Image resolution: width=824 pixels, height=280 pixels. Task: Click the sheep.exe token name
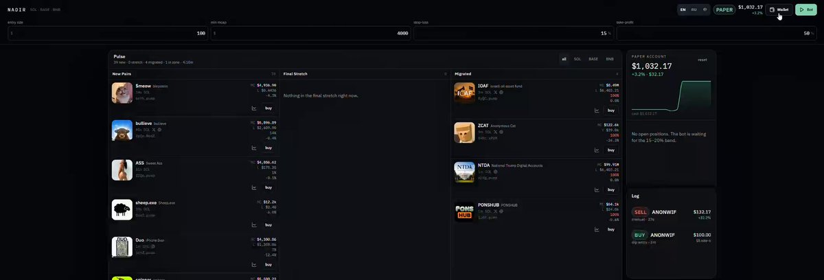point(146,202)
